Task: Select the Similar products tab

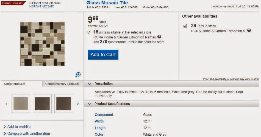Action: [x=14, y=84]
